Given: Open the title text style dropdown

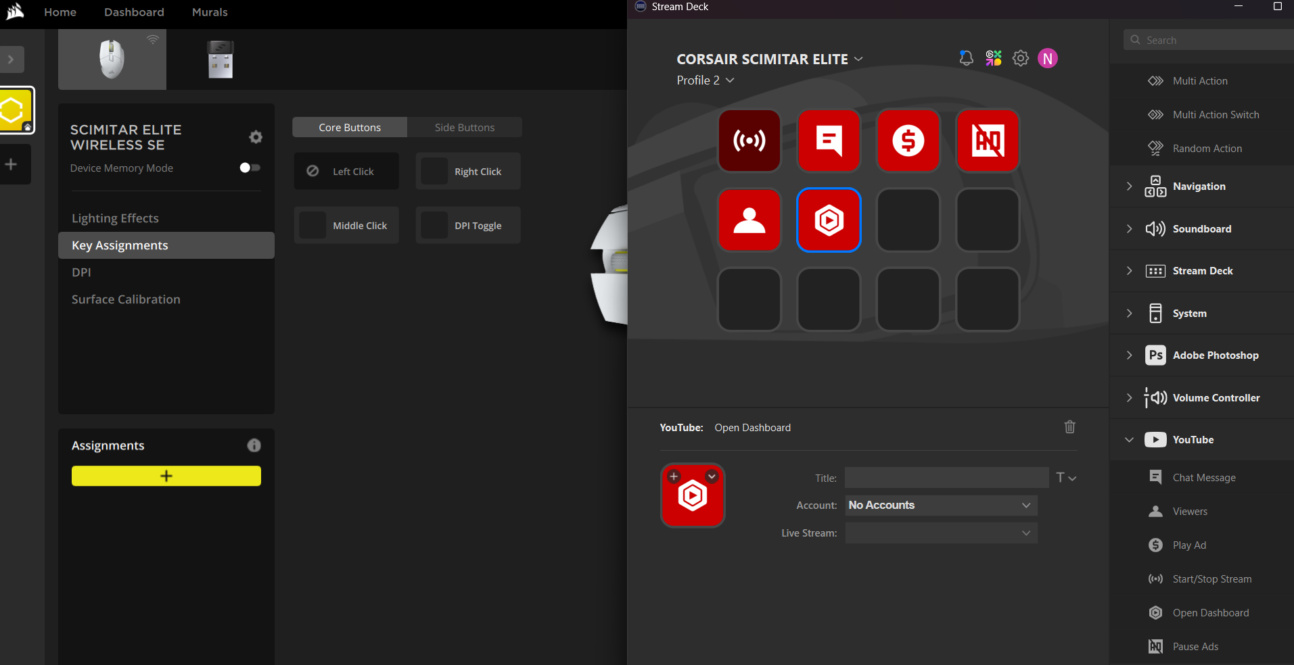Looking at the screenshot, I should 1066,478.
